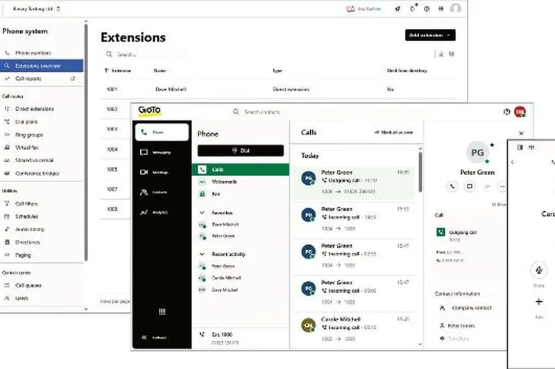The image size is (555, 369).
Task: Open the Add extension dropdown button
Action: pyautogui.click(x=430, y=35)
